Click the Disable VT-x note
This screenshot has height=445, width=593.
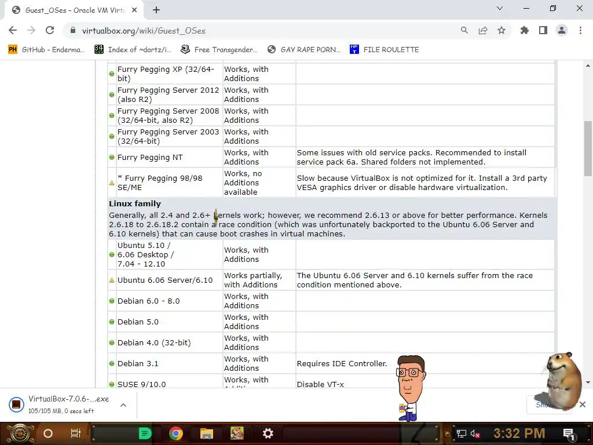pos(320,384)
